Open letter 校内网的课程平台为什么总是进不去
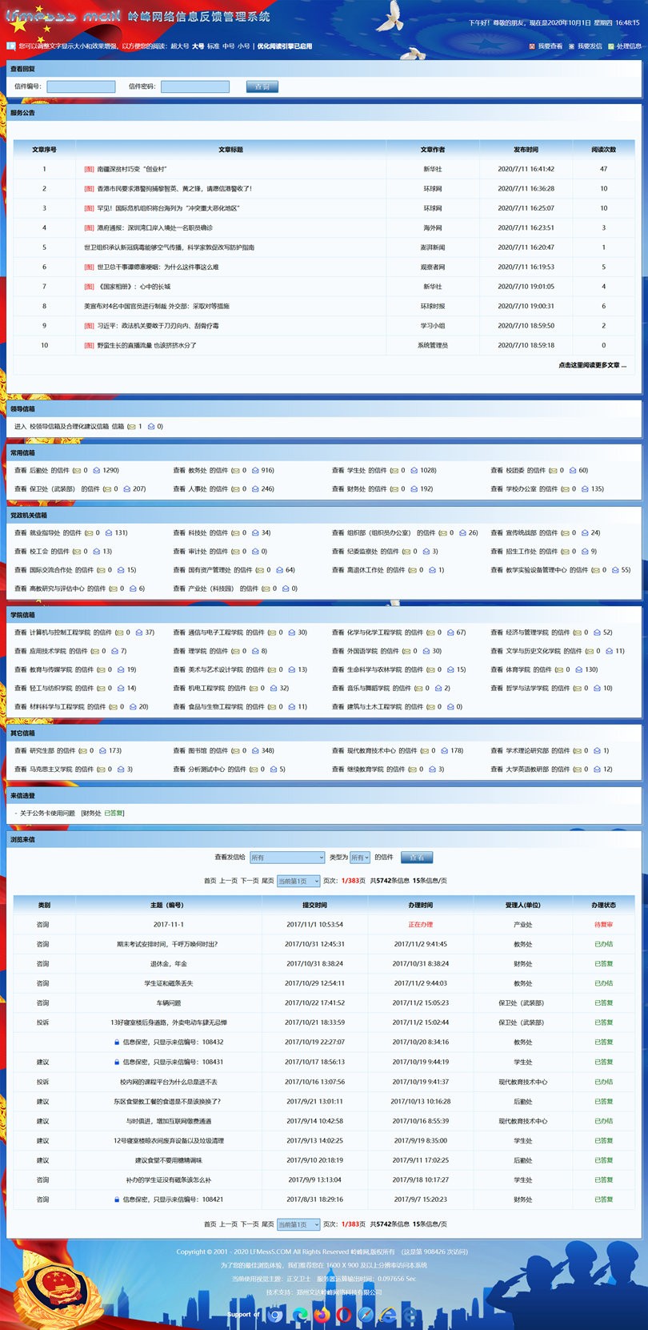 (168, 1082)
